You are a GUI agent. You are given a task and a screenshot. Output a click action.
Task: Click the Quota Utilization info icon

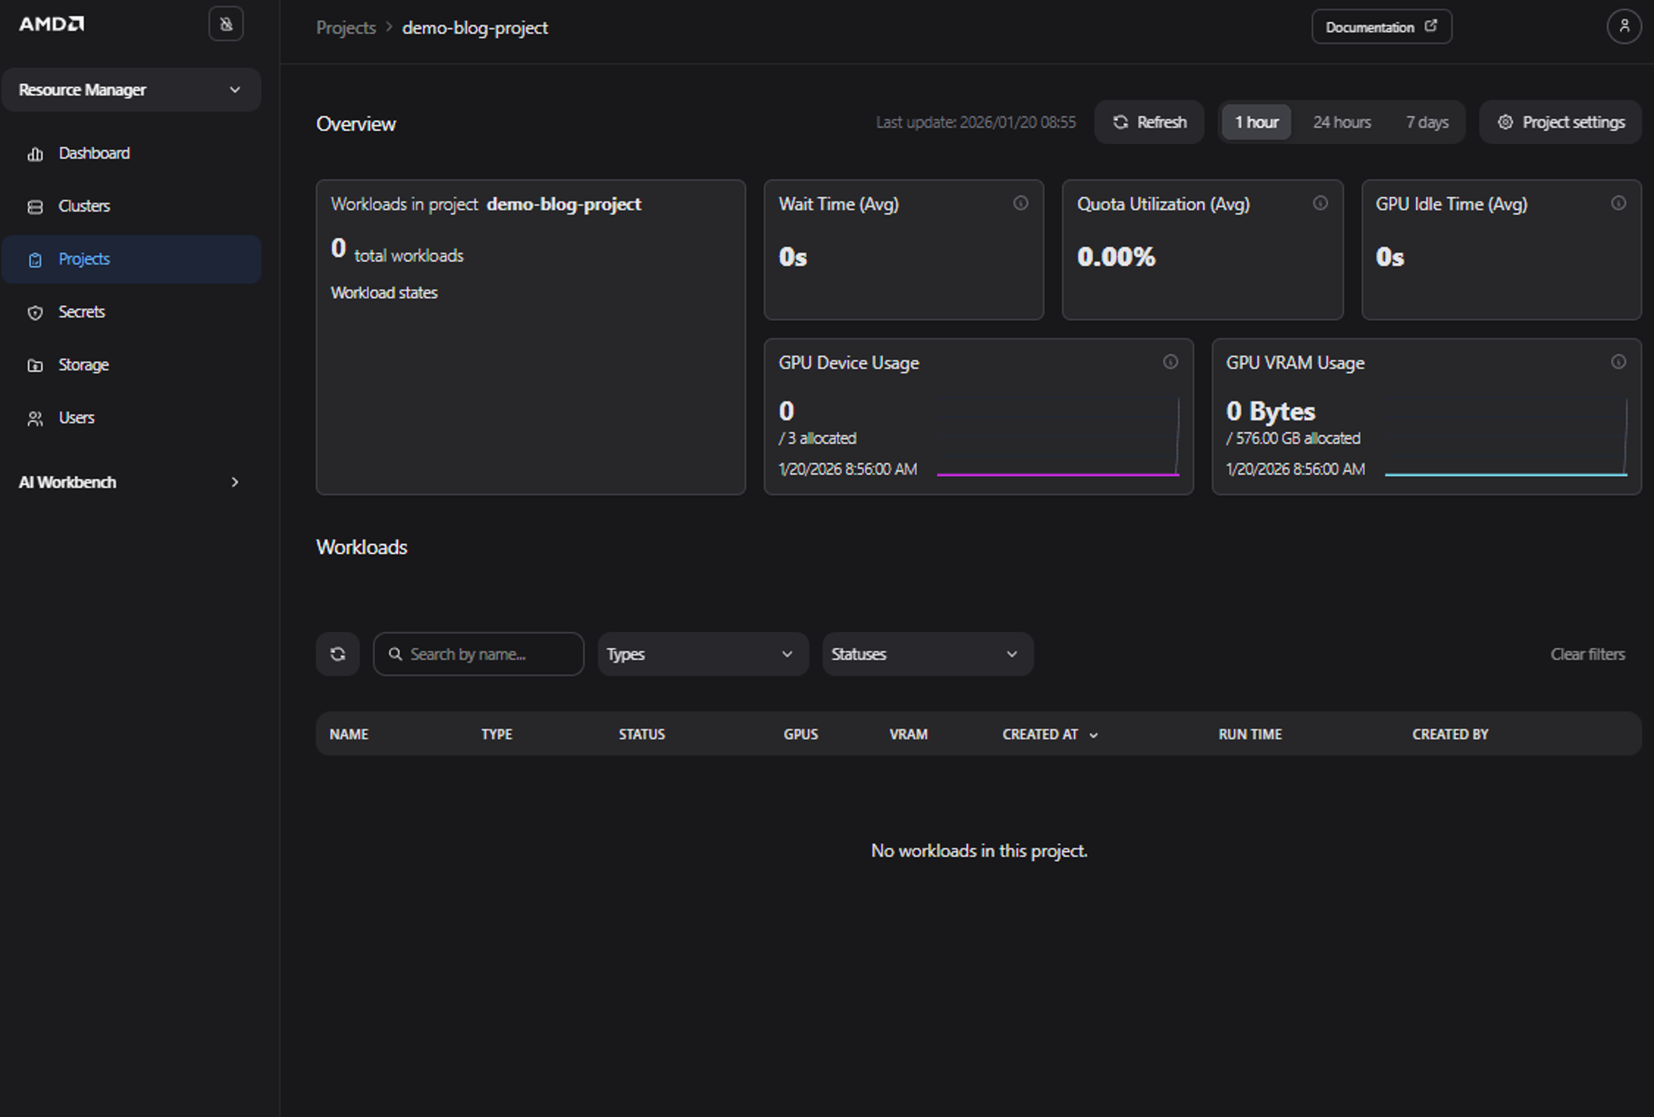1320,204
